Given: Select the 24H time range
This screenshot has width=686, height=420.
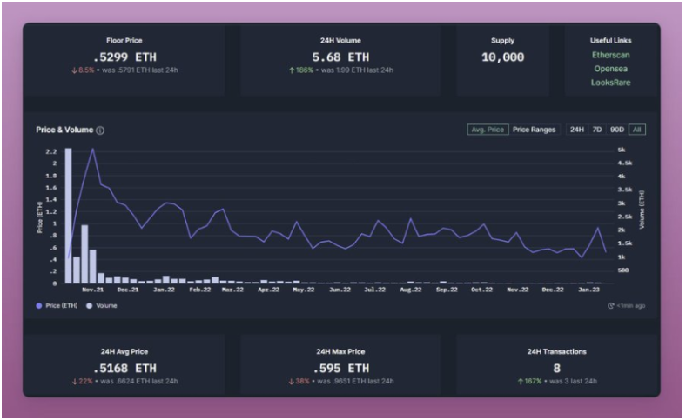Looking at the screenshot, I should tap(576, 130).
